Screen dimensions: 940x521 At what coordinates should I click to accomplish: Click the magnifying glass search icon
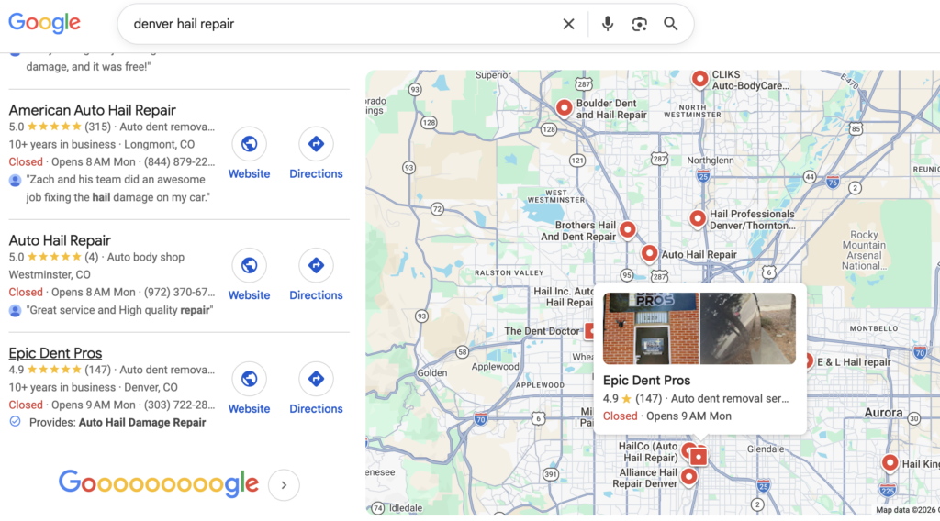pyautogui.click(x=671, y=24)
